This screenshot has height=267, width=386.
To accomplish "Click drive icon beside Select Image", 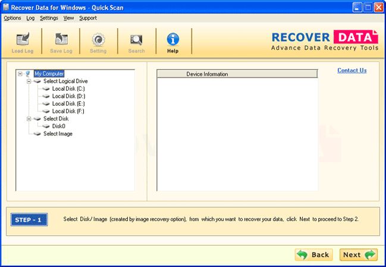I will point(37,133).
